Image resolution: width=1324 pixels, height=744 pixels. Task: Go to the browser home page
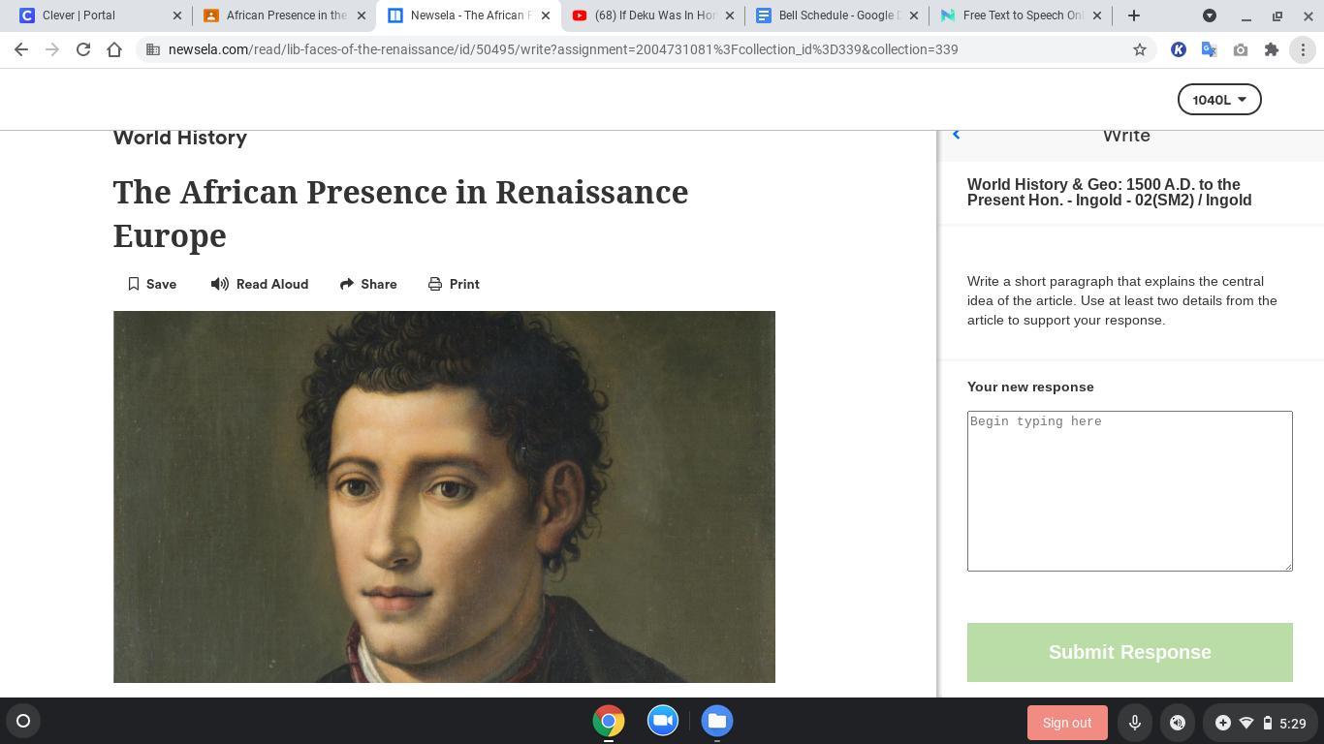point(114,49)
